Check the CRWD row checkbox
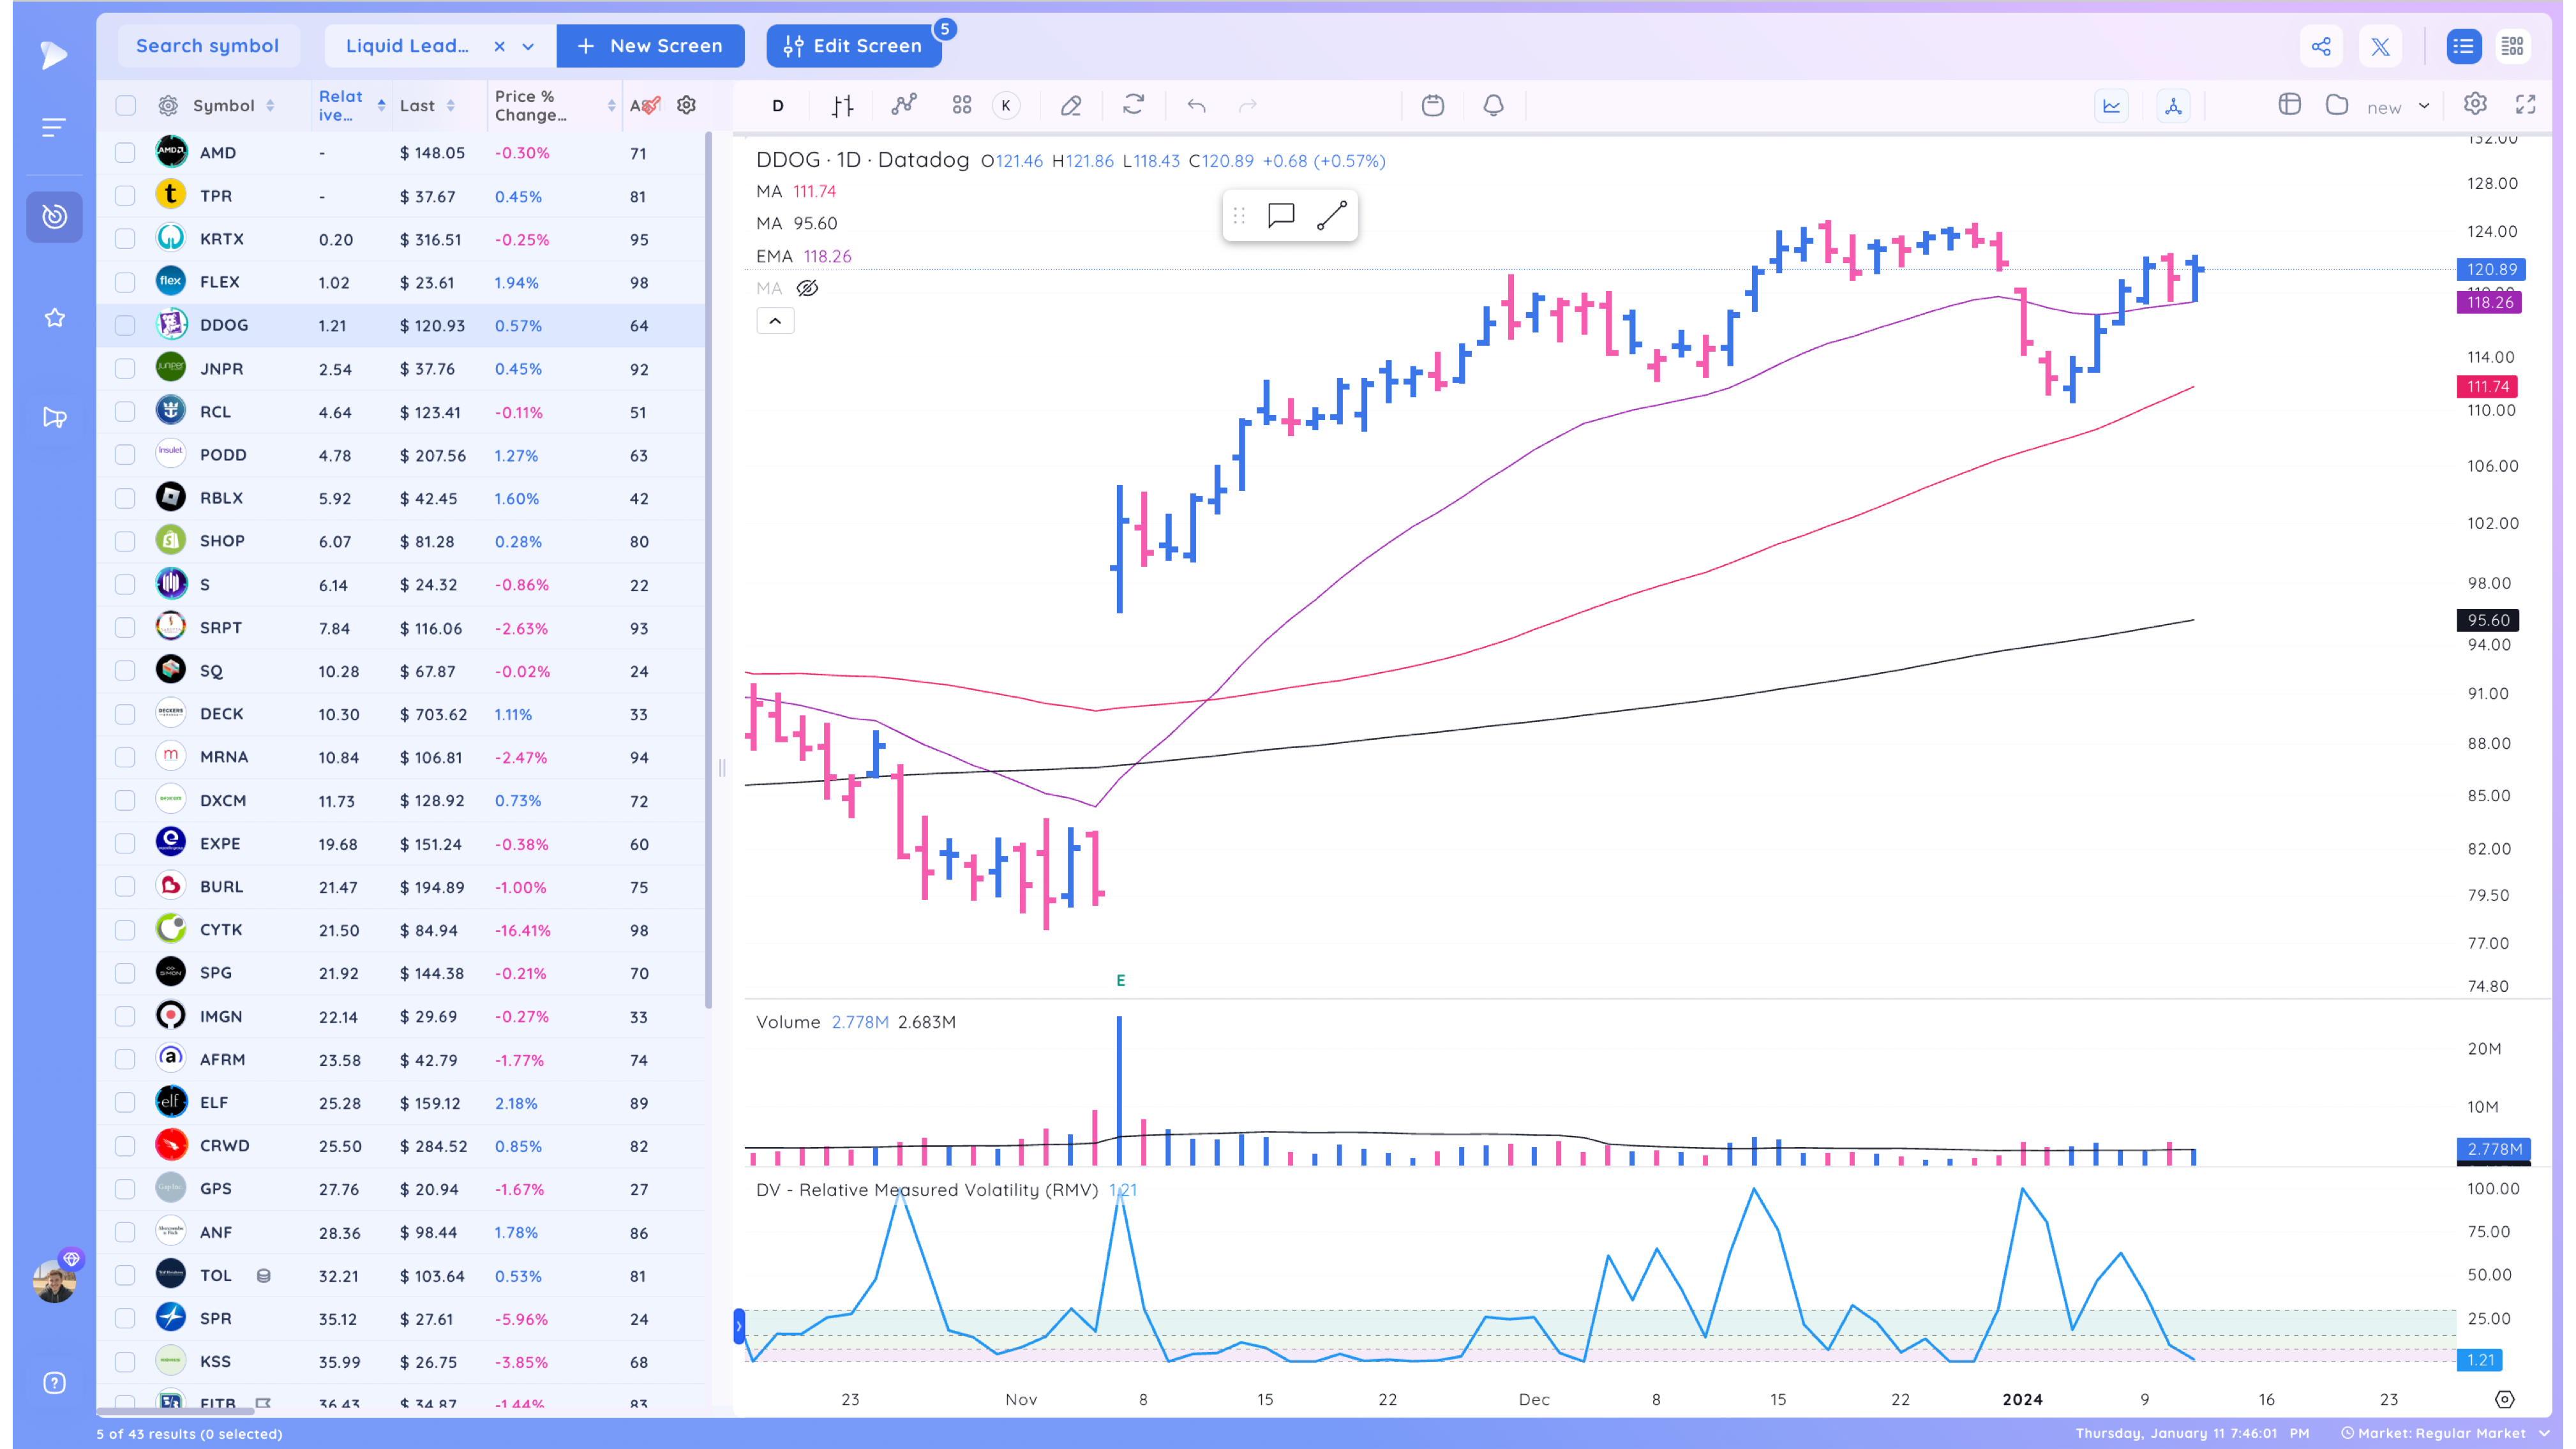The height and width of the screenshot is (1449, 2576). point(125,1146)
